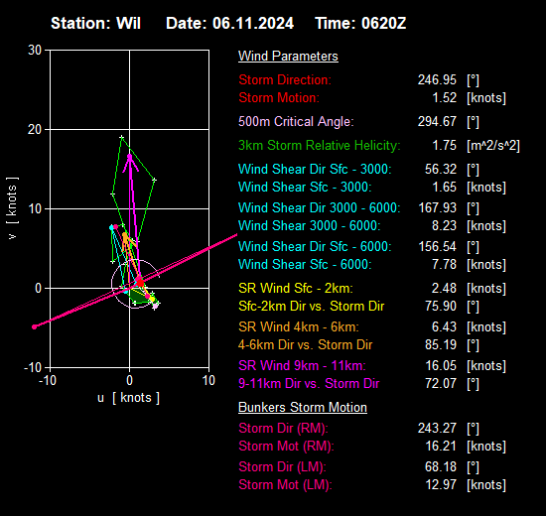Select the Storm Mot (LM) label
Viewport: 546px width, 516px height.
285,484
